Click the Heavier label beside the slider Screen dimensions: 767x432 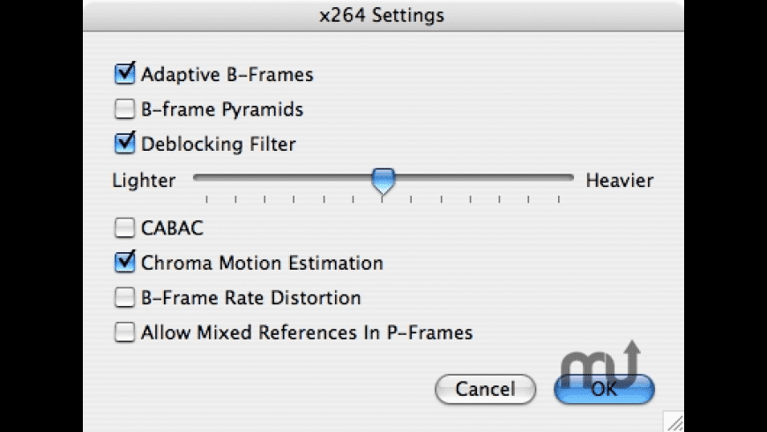click(x=619, y=181)
